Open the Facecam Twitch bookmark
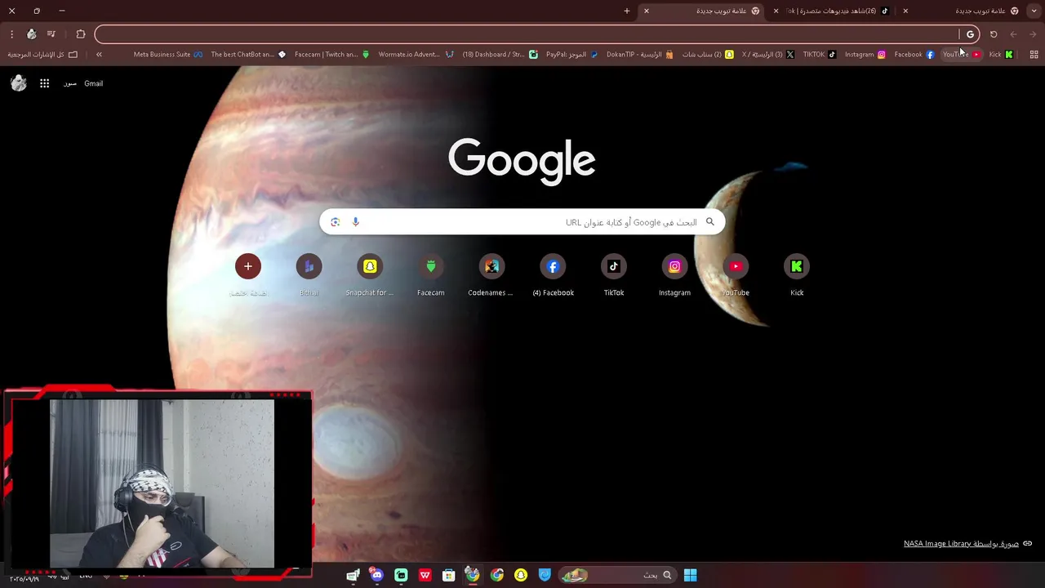Image resolution: width=1045 pixels, height=588 pixels. [331, 55]
